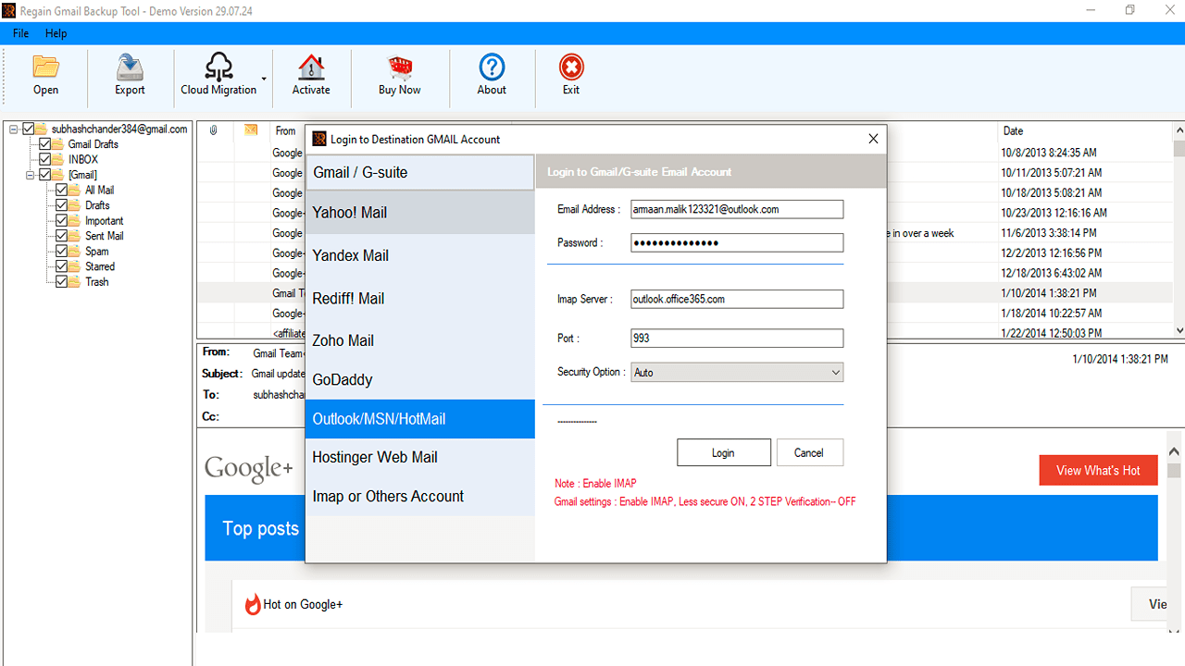
Task: Click the Regain app icon in title bar
Action: [10, 10]
